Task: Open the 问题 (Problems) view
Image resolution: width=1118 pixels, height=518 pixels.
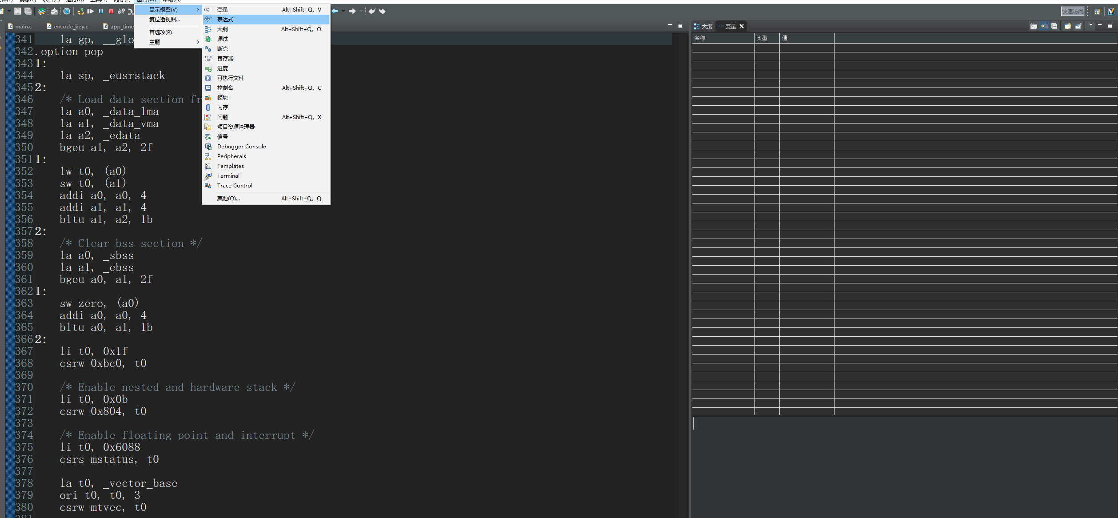Action: 266,117
